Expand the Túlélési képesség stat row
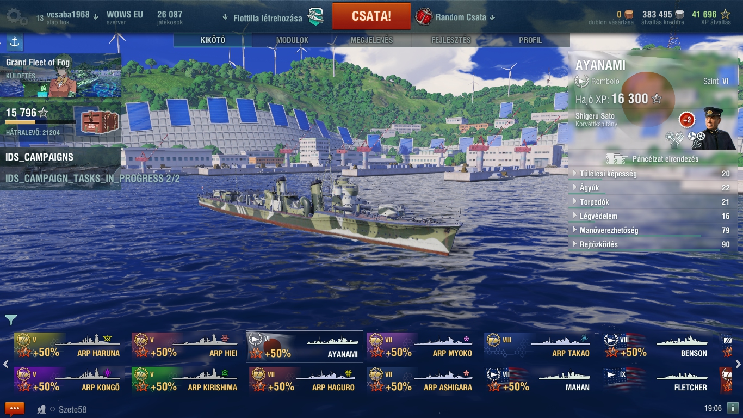Screen dimensions: 743x418 point(651,174)
